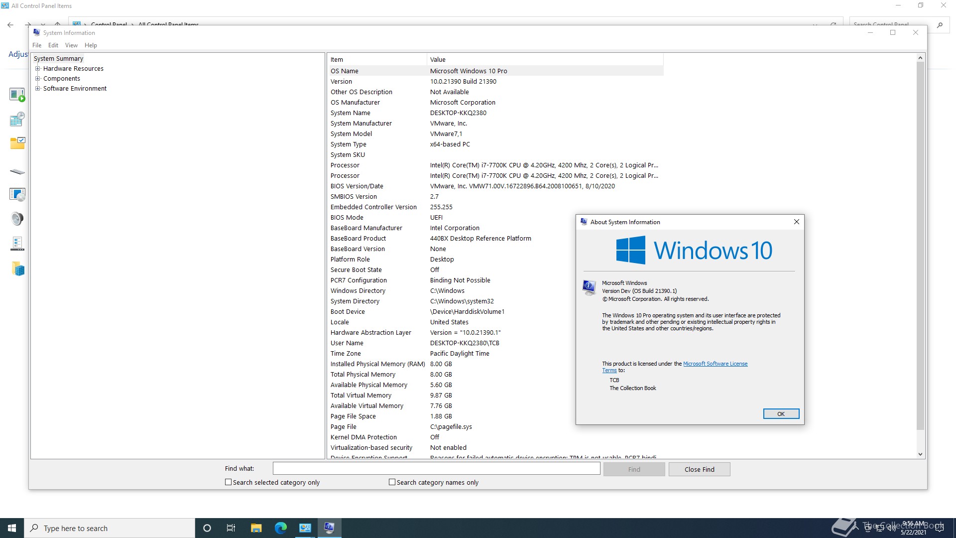Screen dimensions: 956x538
Task: Click the details pane scroll up arrow
Action: click(x=920, y=58)
